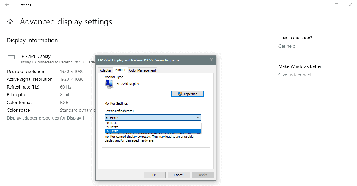Viewport: 357px width, 186px height.
Task: Click the RGB color format value
Action: pyautogui.click(x=64, y=103)
